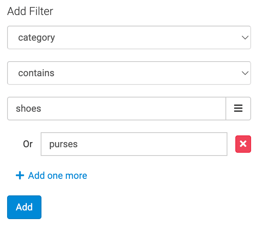Screen dimensions: 259x225
Task: Click the Or label beside purses
Action: [28, 144]
